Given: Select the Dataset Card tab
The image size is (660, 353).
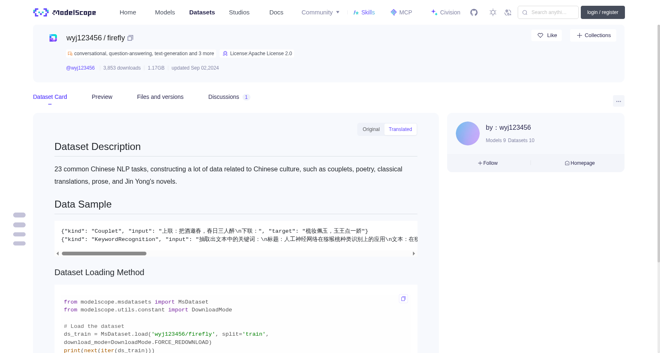Looking at the screenshot, I should tap(50, 97).
